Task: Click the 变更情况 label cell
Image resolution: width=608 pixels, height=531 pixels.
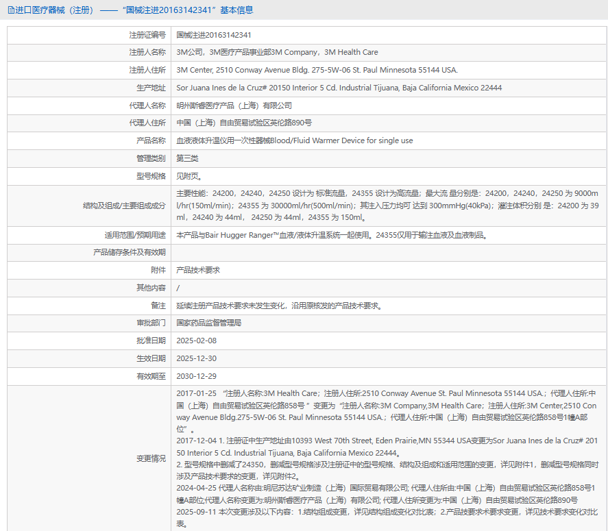Action: point(89,458)
